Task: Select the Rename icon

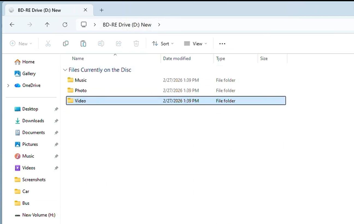Action: coord(101,43)
